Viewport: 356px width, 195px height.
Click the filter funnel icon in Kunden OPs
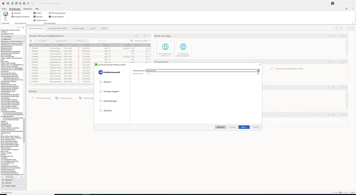click(x=131, y=41)
